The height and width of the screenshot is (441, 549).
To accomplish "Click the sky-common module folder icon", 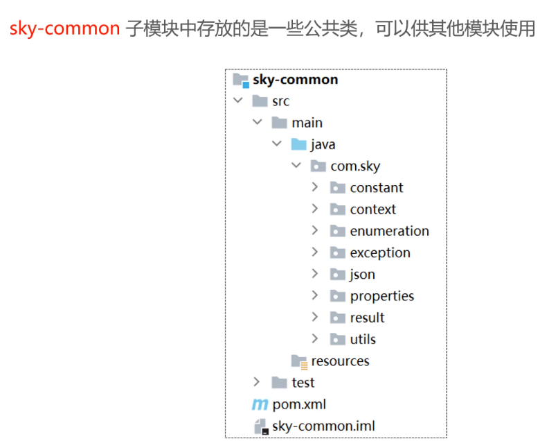I will coord(241,80).
